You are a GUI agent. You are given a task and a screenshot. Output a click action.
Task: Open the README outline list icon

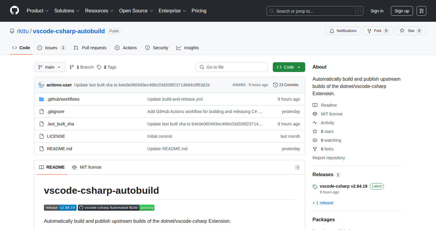297,167
